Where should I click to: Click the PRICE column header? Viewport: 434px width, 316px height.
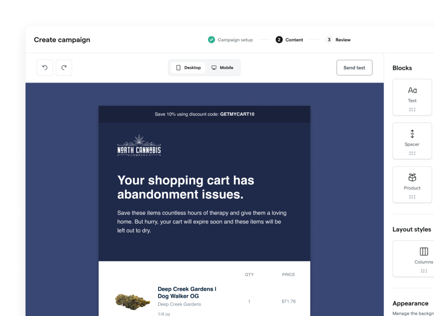288,275
